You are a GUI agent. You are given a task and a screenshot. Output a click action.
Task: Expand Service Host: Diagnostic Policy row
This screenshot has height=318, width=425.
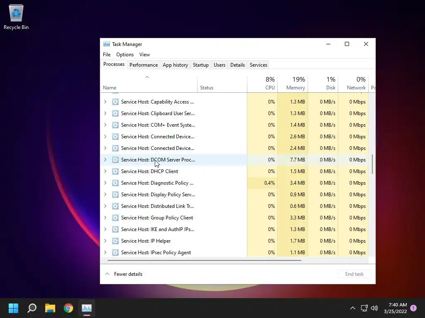(105, 183)
